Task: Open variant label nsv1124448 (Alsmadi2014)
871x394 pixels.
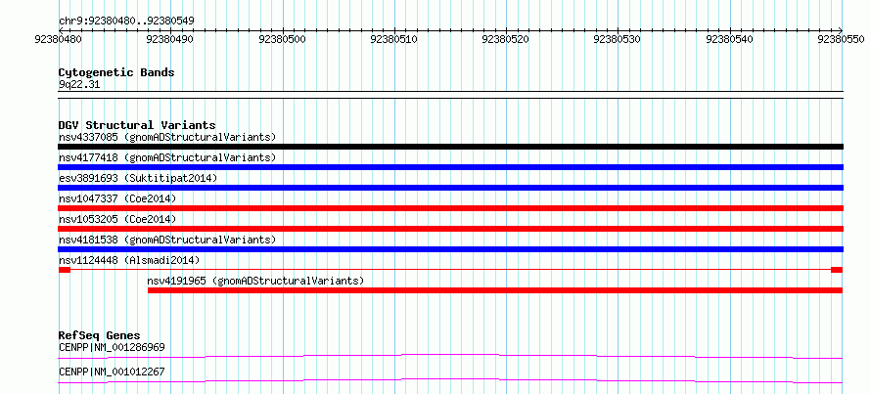Action: (129, 260)
